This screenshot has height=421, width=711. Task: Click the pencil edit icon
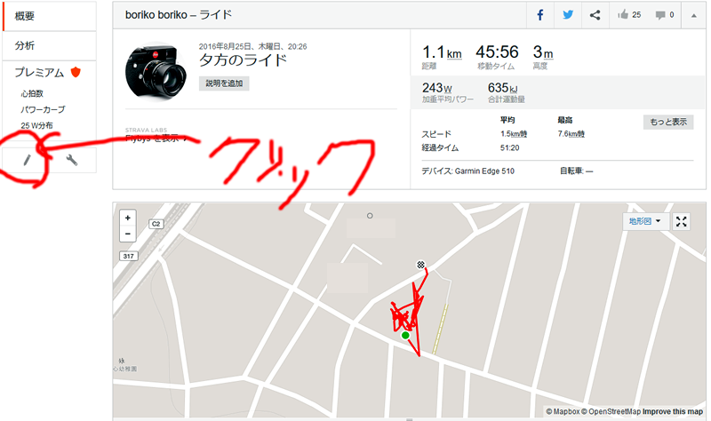coord(27,160)
